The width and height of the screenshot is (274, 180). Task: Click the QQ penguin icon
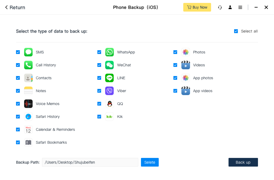tap(109, 104)
